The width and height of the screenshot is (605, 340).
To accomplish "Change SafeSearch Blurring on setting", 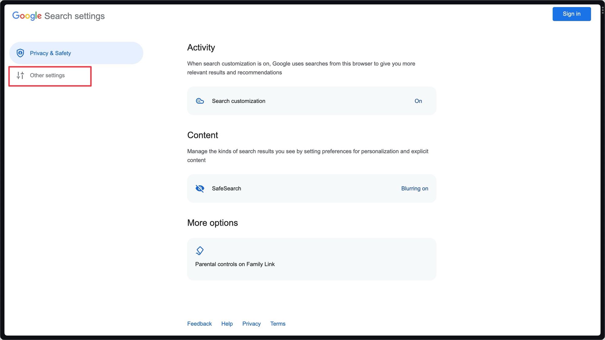I will click(x=414, y=188).
